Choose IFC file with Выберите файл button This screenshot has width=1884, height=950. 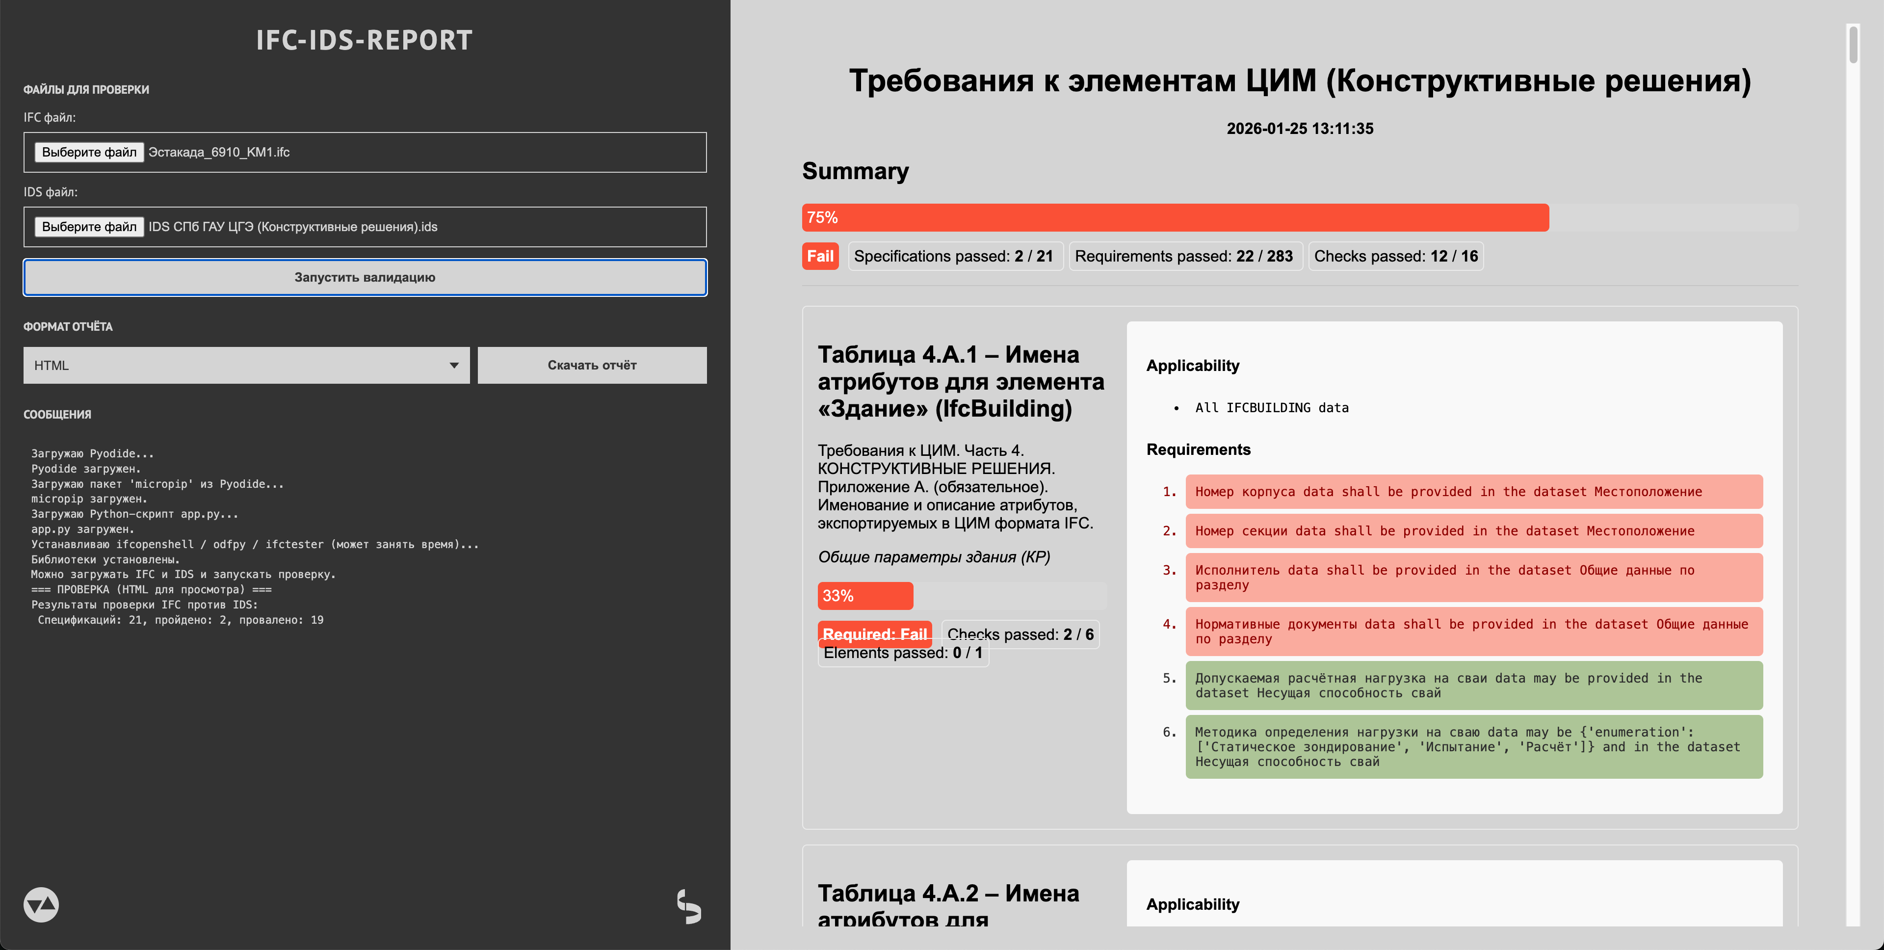[x=89, y=152]
